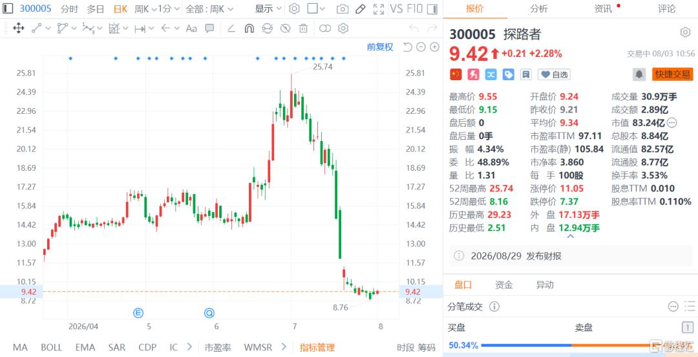Screen dimensions: 698x357
Task: Open quote panel settings gear
Action: pos(684,32)
